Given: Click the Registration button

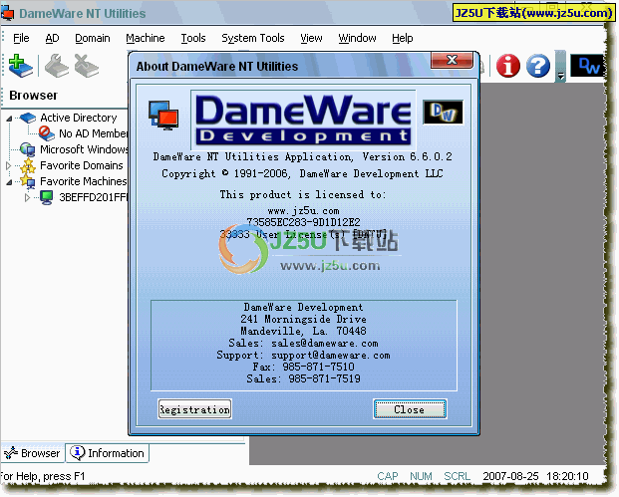Looking at the screenshot, I should point(194,409).
